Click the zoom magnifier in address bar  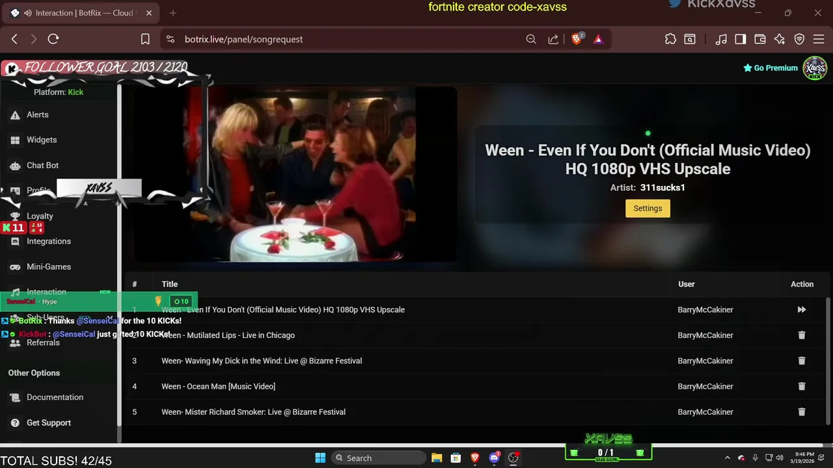(x=531, y=39)
